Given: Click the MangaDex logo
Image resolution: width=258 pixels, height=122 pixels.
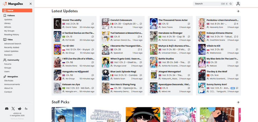Looking at the screenshot, I should coord(13,4).
